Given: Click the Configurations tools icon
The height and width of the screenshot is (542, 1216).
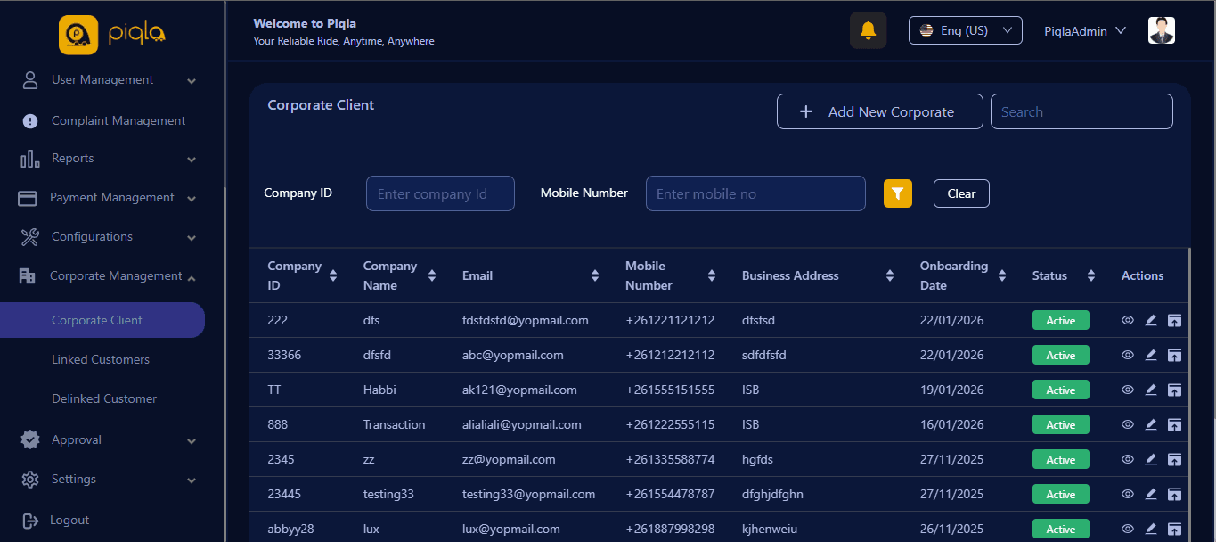Looking at the screenshot, I should coord(29,237).
